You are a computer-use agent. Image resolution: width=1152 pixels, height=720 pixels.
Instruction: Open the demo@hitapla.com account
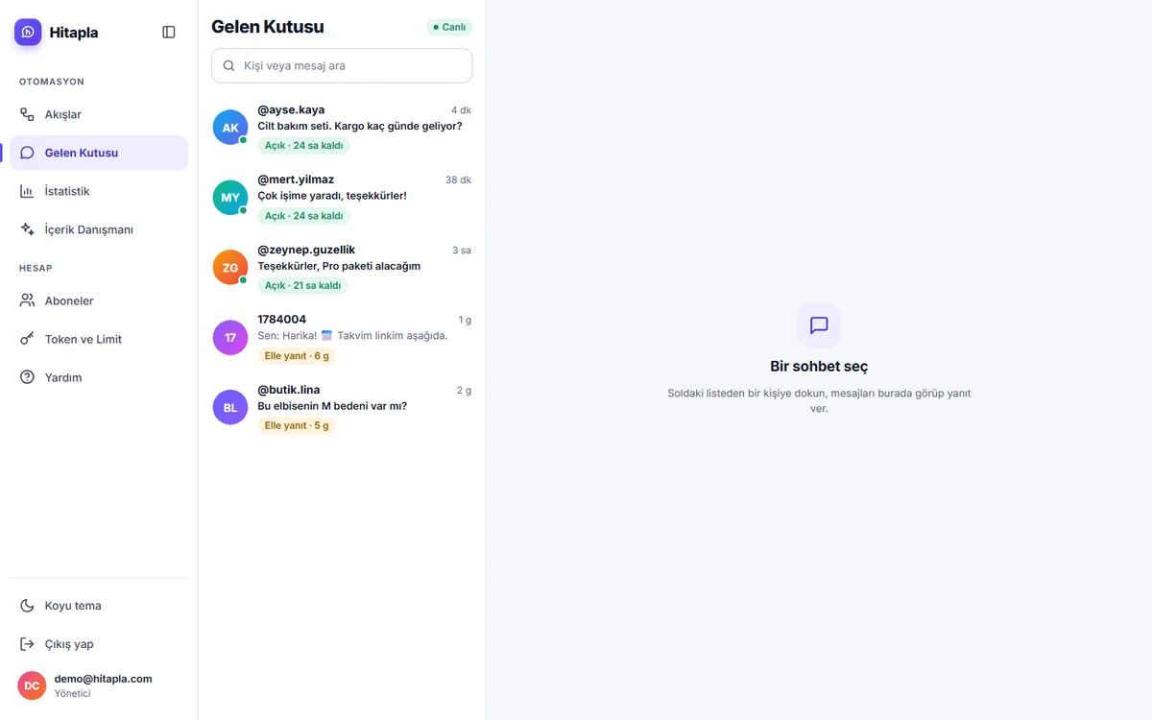pyautogui.click(x=99, y=685)
